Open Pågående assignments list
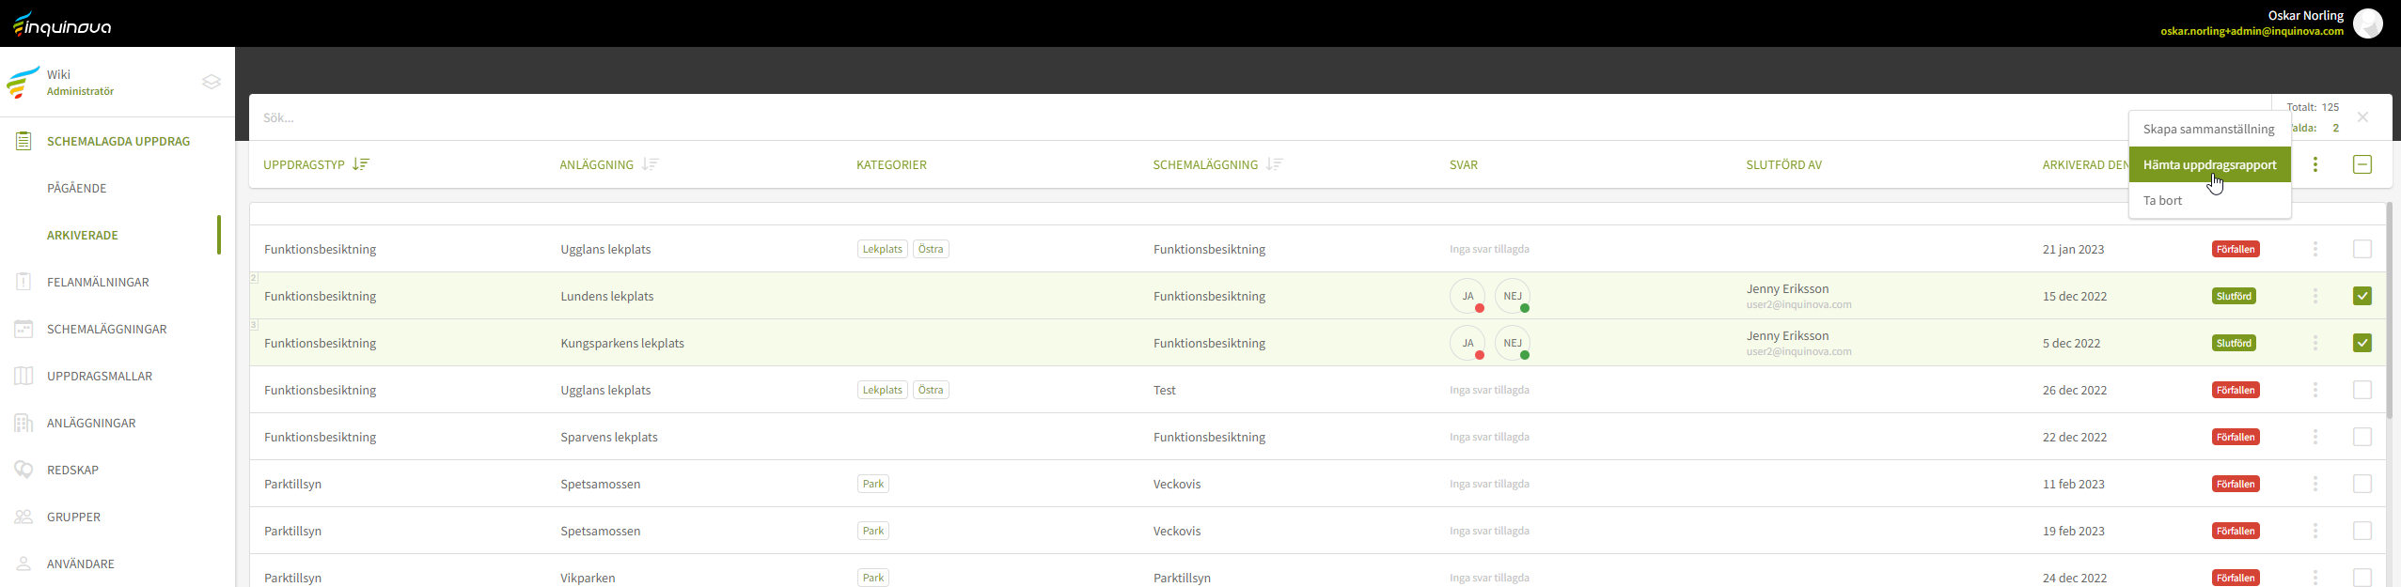Screen dimensions: 2401x587 click(76, 188)
